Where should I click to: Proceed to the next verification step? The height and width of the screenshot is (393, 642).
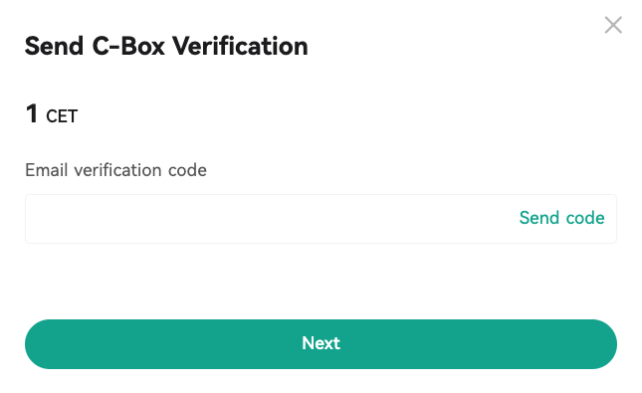point(321,344)
